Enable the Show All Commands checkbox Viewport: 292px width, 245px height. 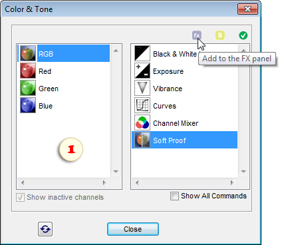pos(174,196)
